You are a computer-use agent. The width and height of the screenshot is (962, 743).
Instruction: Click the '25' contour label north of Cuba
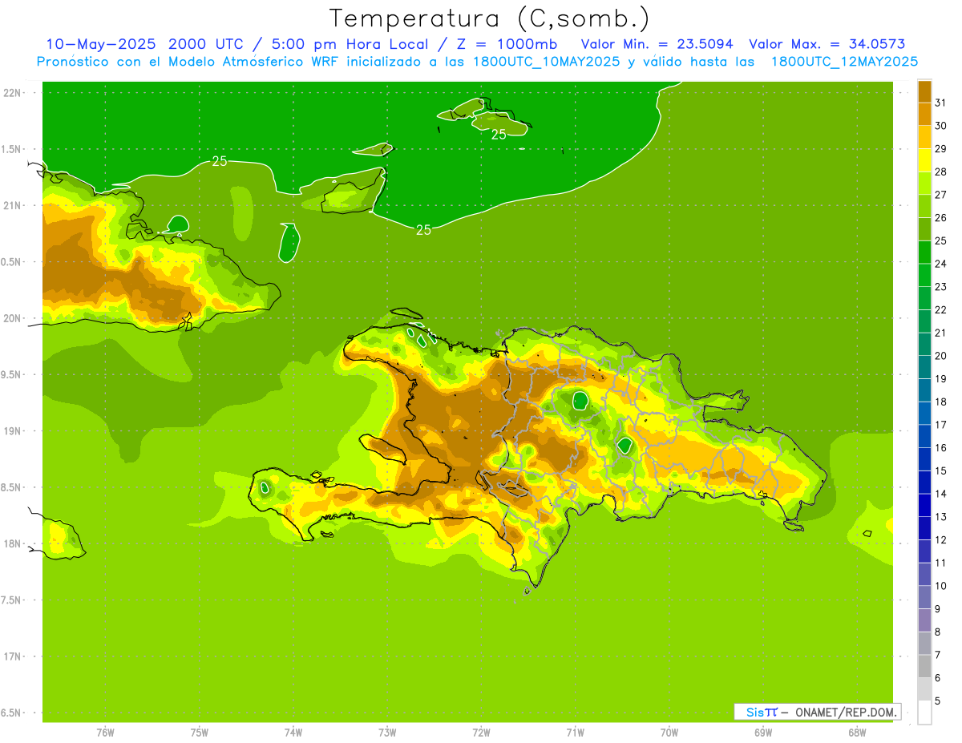(220, 161)
